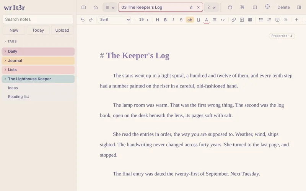Viewport: 306px width, 191px height.
Task: Undo the last edit
Action: tap(83, 20)
